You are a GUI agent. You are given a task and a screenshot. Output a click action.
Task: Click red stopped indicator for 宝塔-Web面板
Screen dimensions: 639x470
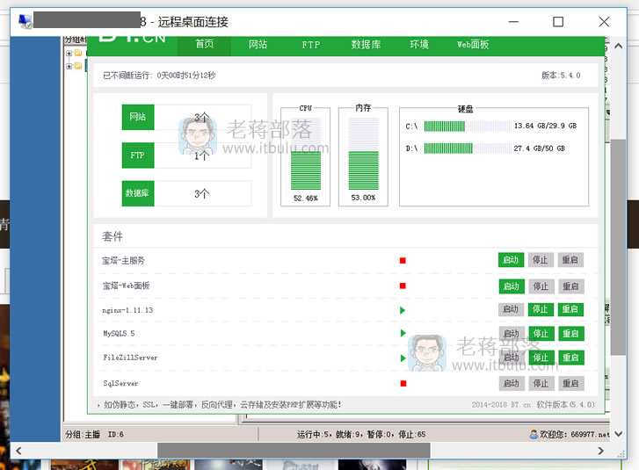coord(403,286)
